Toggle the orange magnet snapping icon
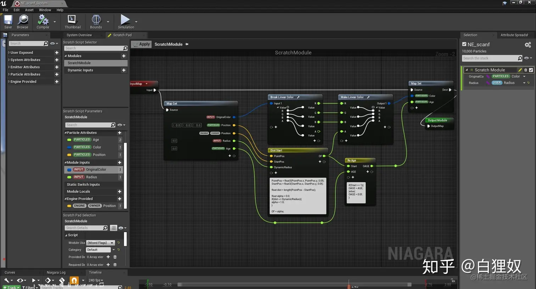Screen dimensions: 536x289 pos(74,280)
